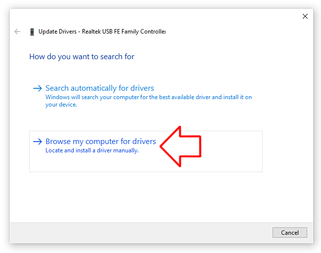Click the device icon beside Update Drivers
321x253 pixels.
click(32, 32)
